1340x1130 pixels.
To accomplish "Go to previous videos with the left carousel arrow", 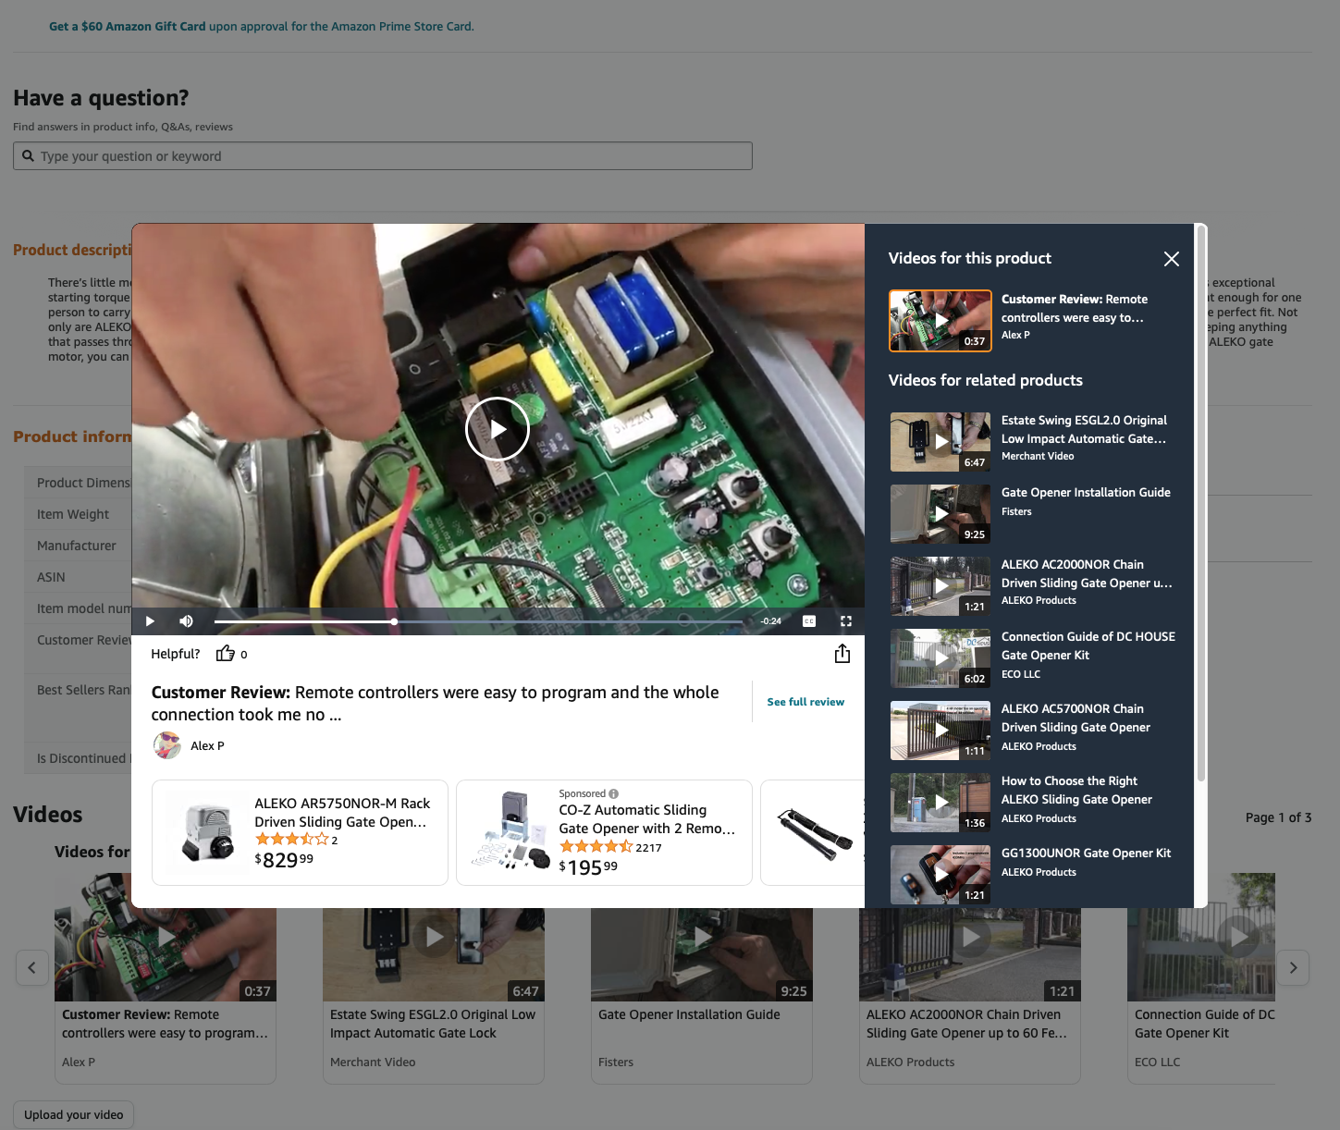I will tap(32, 968).
